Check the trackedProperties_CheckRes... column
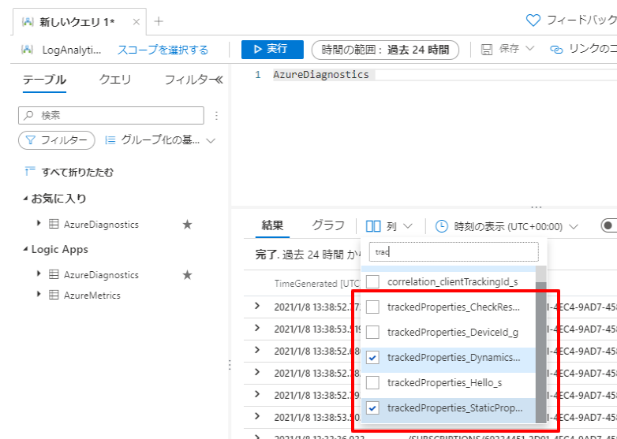Screen dimensions: 617x439 pyautogui.click(x=372, y=307)
